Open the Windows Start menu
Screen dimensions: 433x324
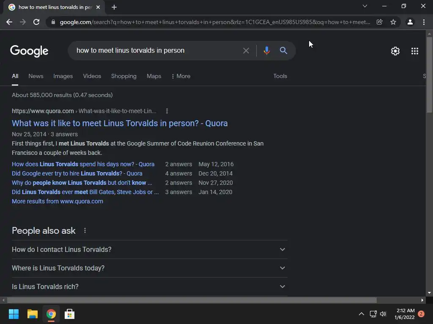click(14, 314)
